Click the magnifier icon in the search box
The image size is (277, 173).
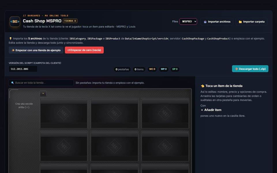coord(12,83)
